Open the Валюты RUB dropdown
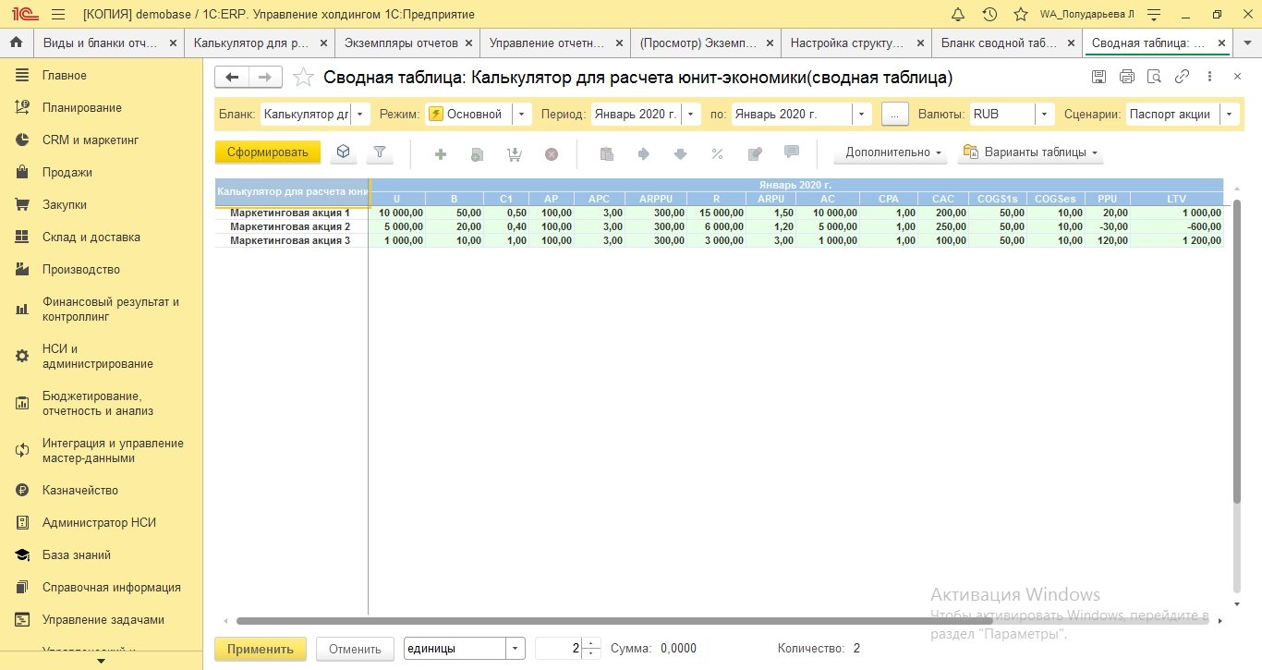 tap(1044, 115)
